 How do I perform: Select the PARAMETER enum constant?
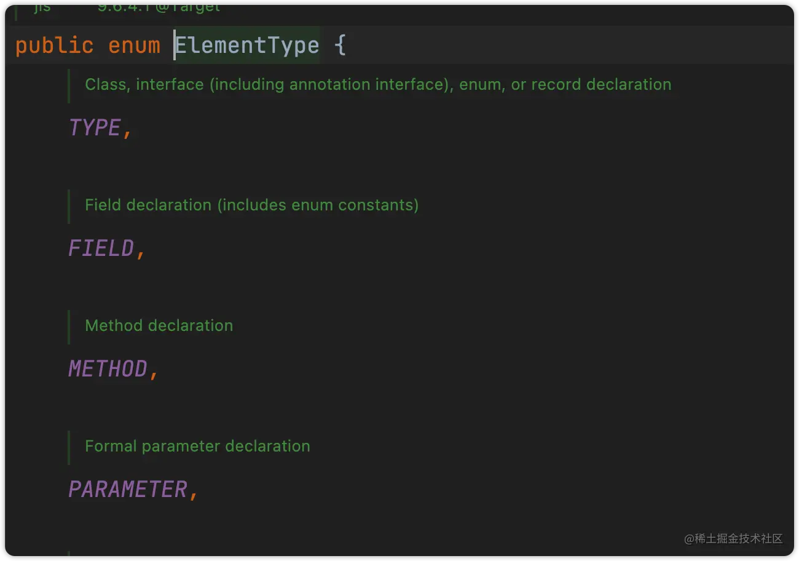click(127, 489)
